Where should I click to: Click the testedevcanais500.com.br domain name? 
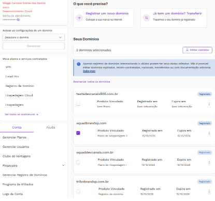click(x=97, y=94)
